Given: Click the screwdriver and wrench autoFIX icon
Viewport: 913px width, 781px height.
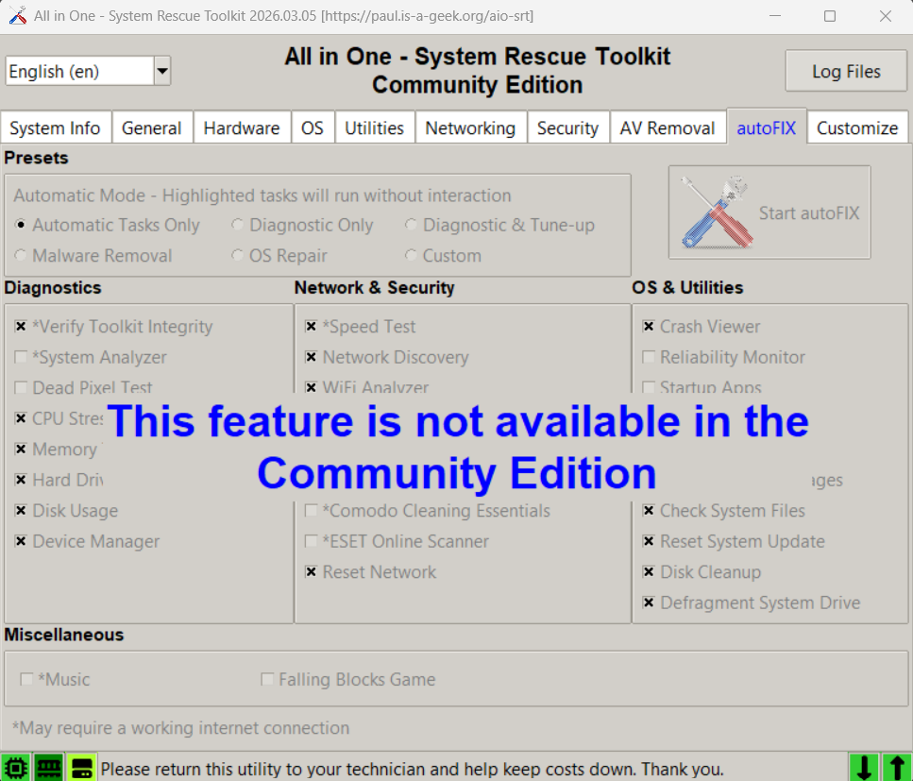Looking at the screenshot, I should [716, 212].
